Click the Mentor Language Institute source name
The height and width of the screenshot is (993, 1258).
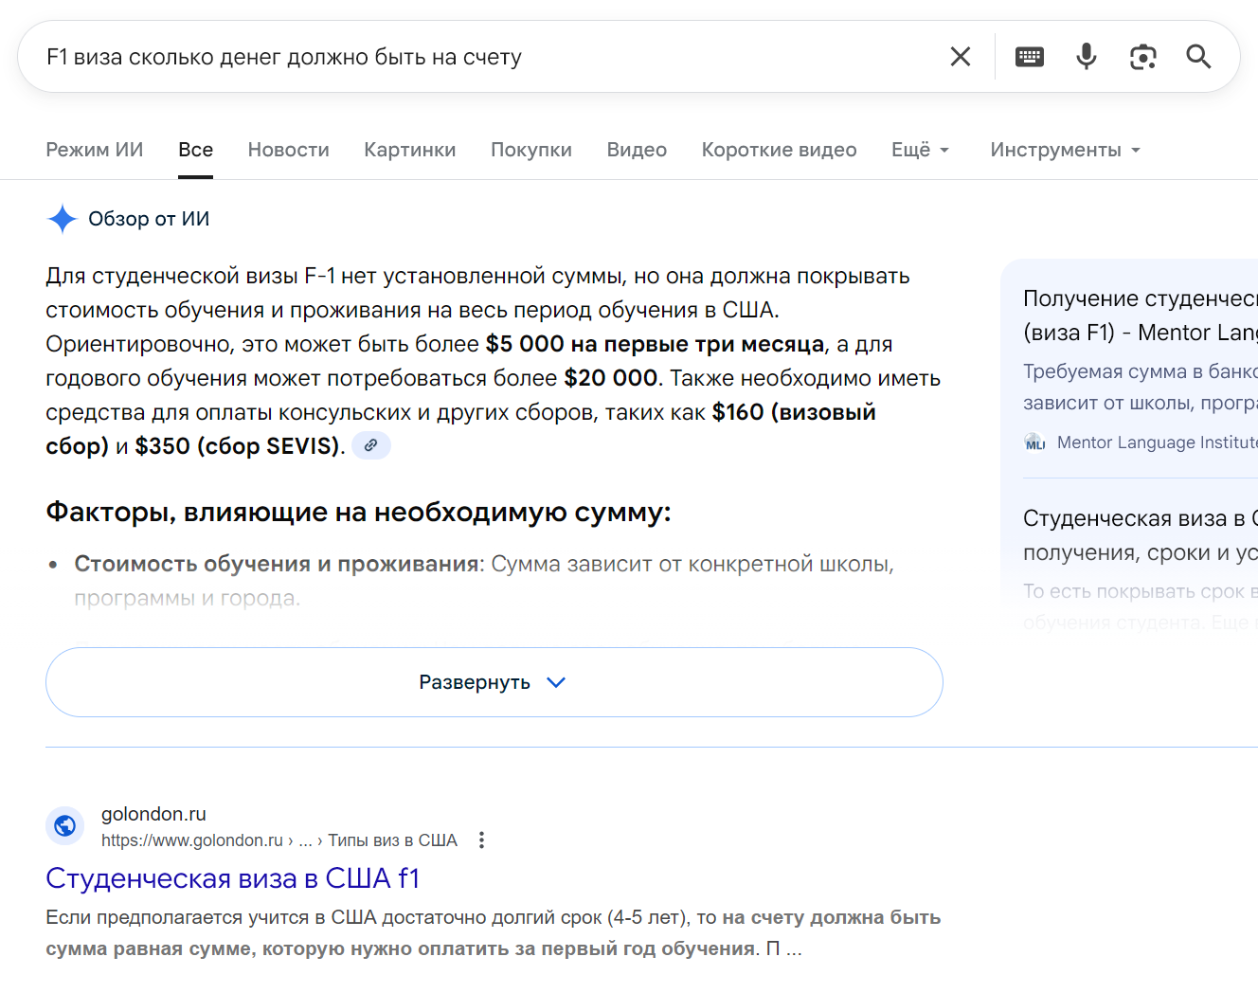1158,442
